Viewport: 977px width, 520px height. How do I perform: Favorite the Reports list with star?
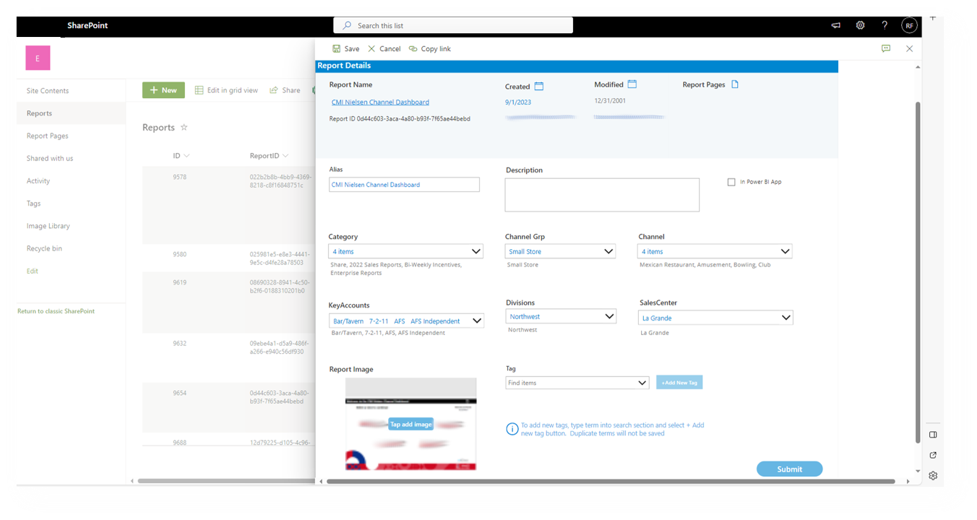tap(184, 127)
